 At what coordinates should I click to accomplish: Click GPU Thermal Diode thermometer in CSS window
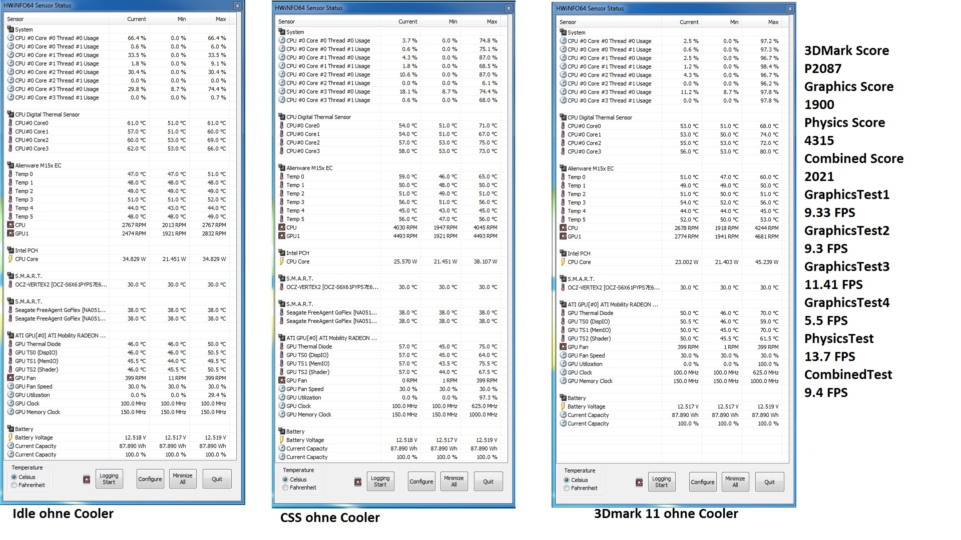tap(282, 346)
